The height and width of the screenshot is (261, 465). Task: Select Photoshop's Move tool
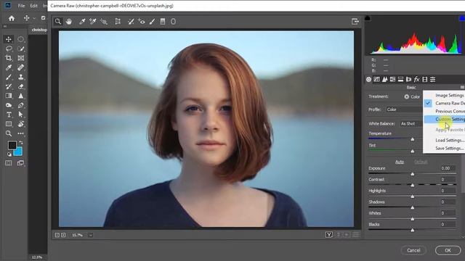[x=9, y=39]
